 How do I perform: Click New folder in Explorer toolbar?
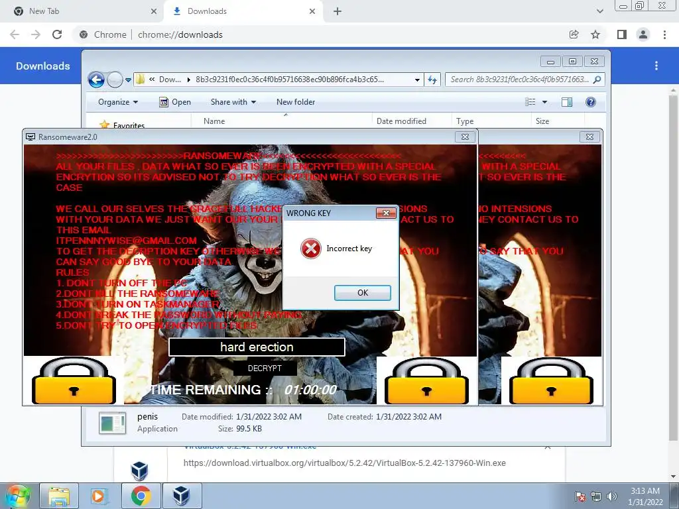[x=296, y=102]
